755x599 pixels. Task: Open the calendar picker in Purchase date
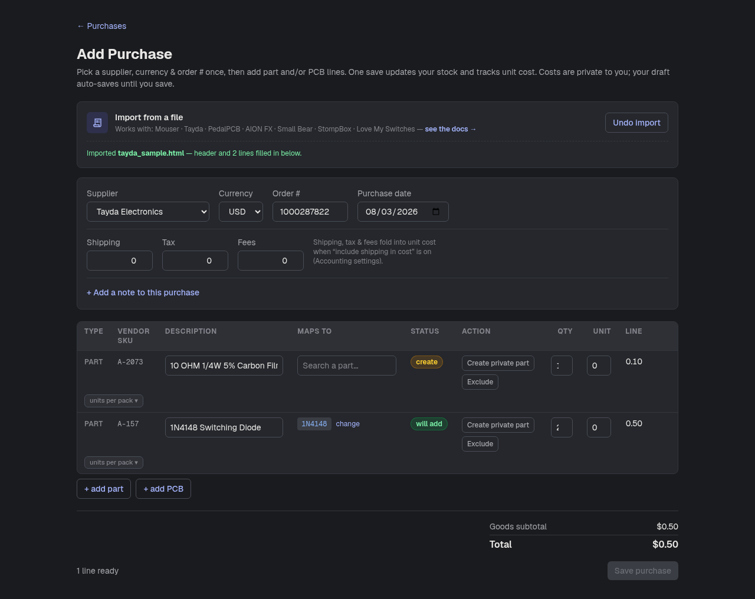click(x=436, y=212)
